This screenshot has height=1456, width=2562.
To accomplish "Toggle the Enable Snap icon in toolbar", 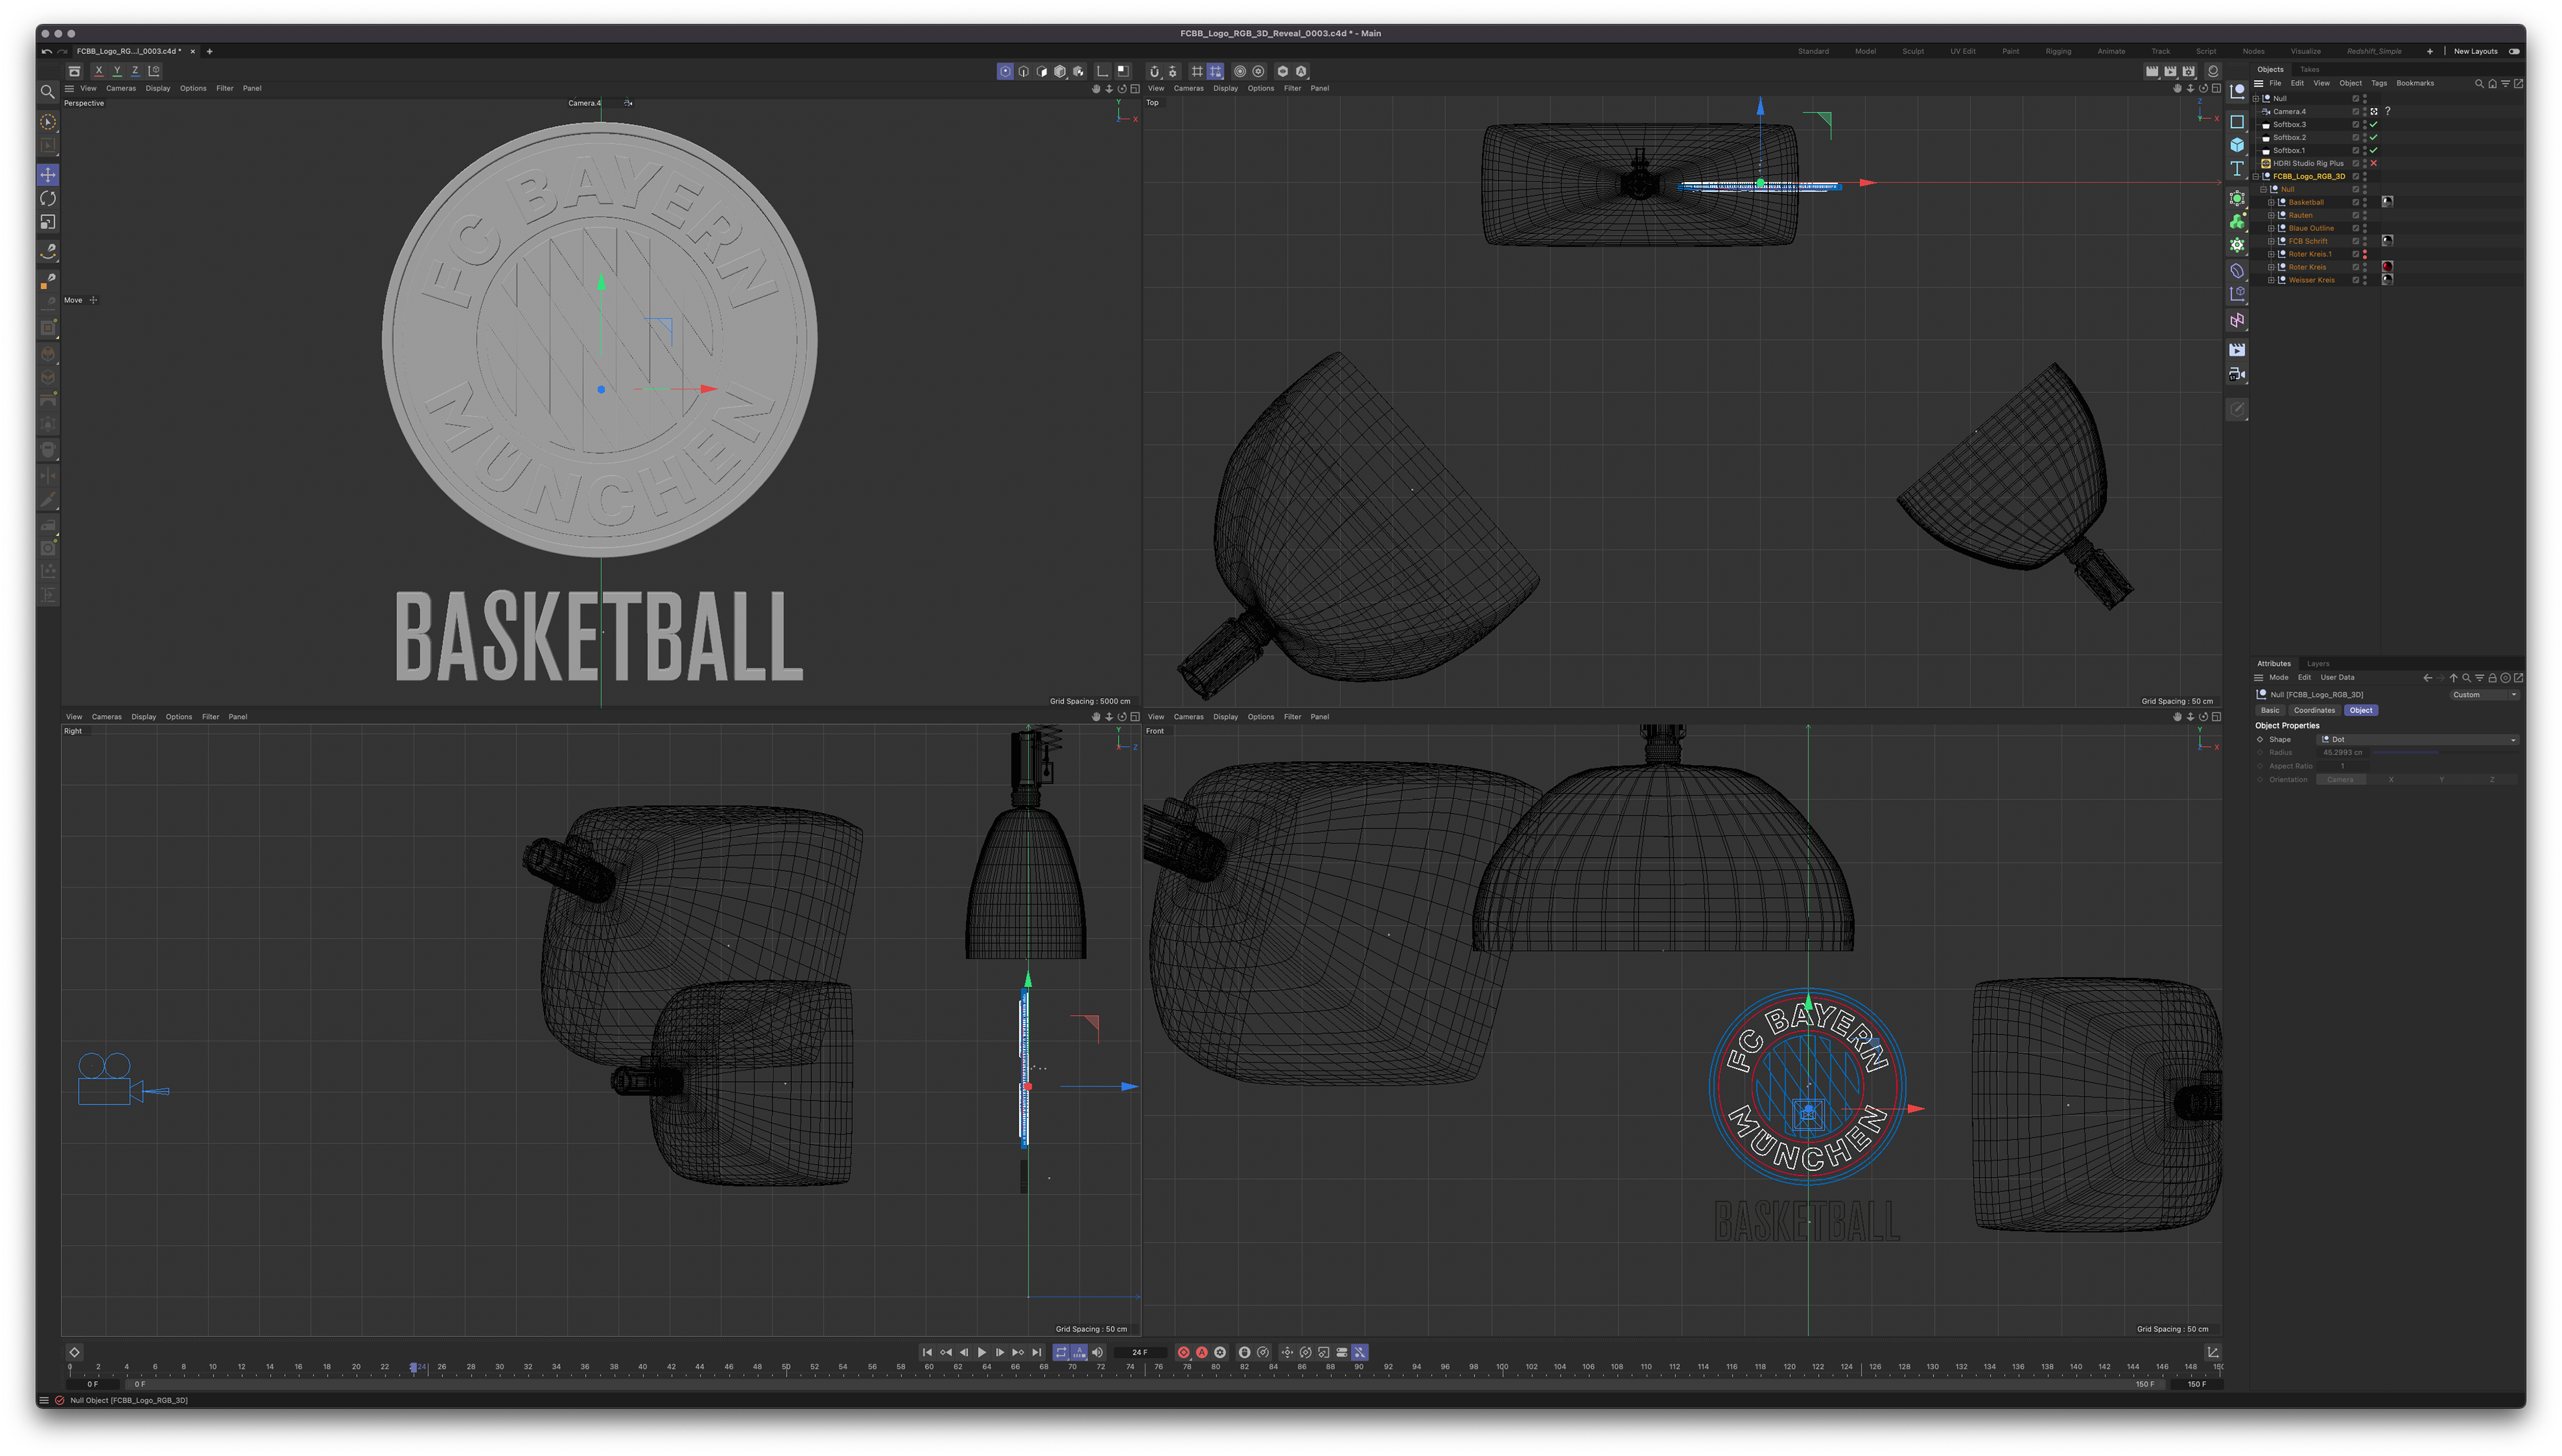I will [1154, 71].
